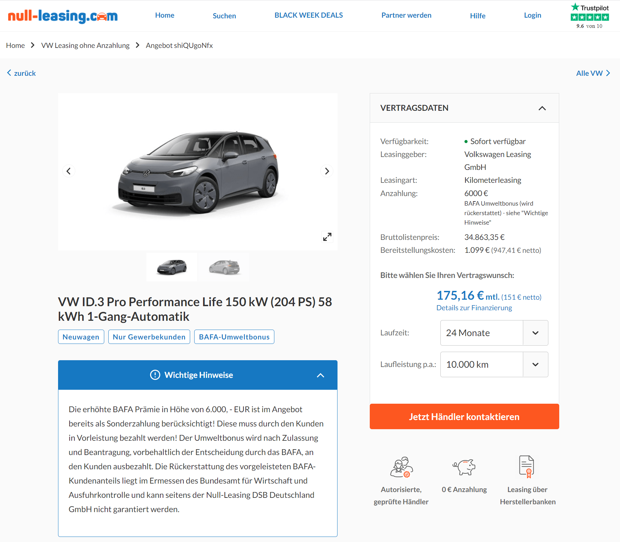
Task: Open the Laufzeit 24 Monate dropdown
Action: [494, 333]
